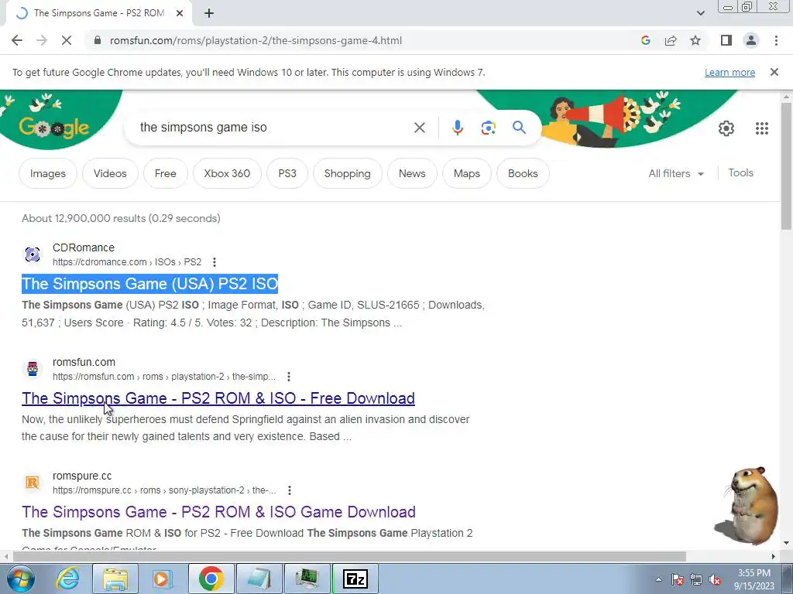Share this page from the address bar
The width and height of the screenshot is (793, 594).
pyautogui.click(x=671, y=40)
